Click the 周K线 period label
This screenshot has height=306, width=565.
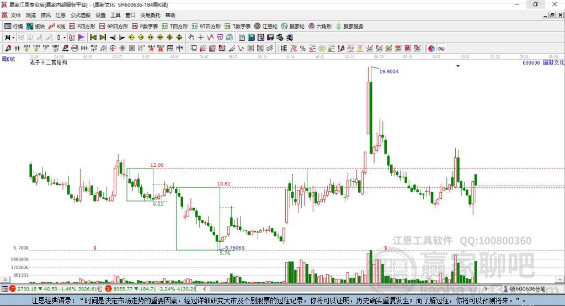point(8,59)
